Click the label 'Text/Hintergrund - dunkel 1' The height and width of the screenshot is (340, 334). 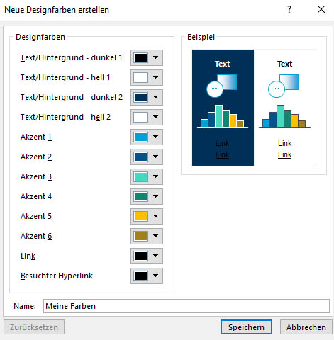click(71, 57)
